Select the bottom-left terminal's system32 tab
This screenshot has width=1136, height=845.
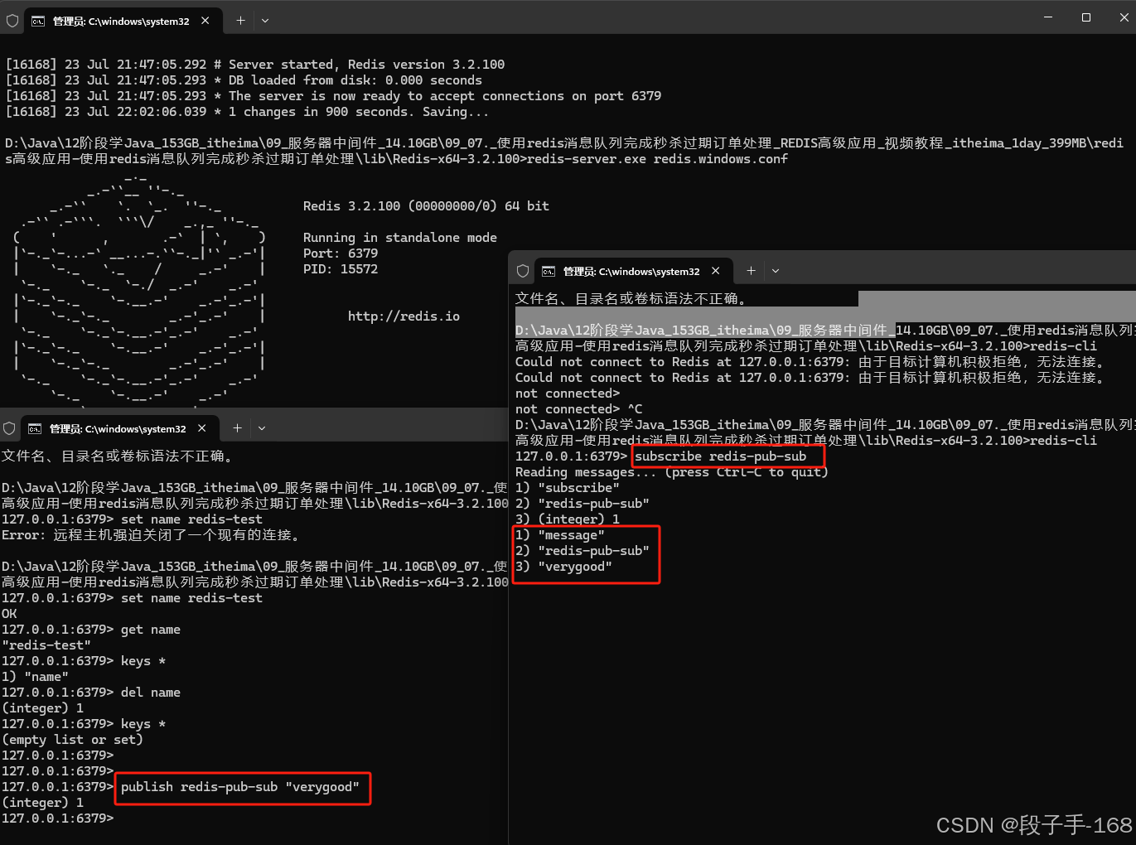click(x=118, y=428)
